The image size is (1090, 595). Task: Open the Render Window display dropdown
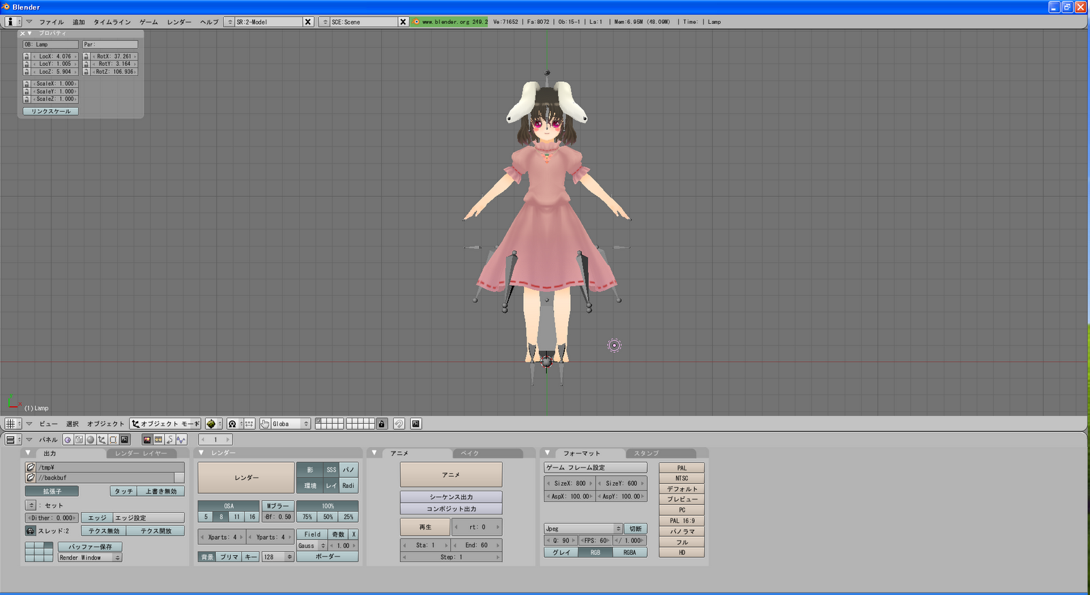click(x=90, y=558)
